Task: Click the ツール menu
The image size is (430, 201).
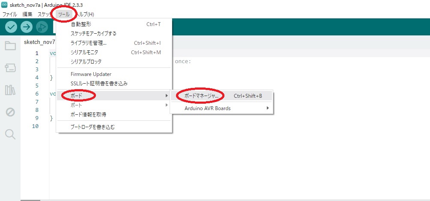Action: [64, 14]
